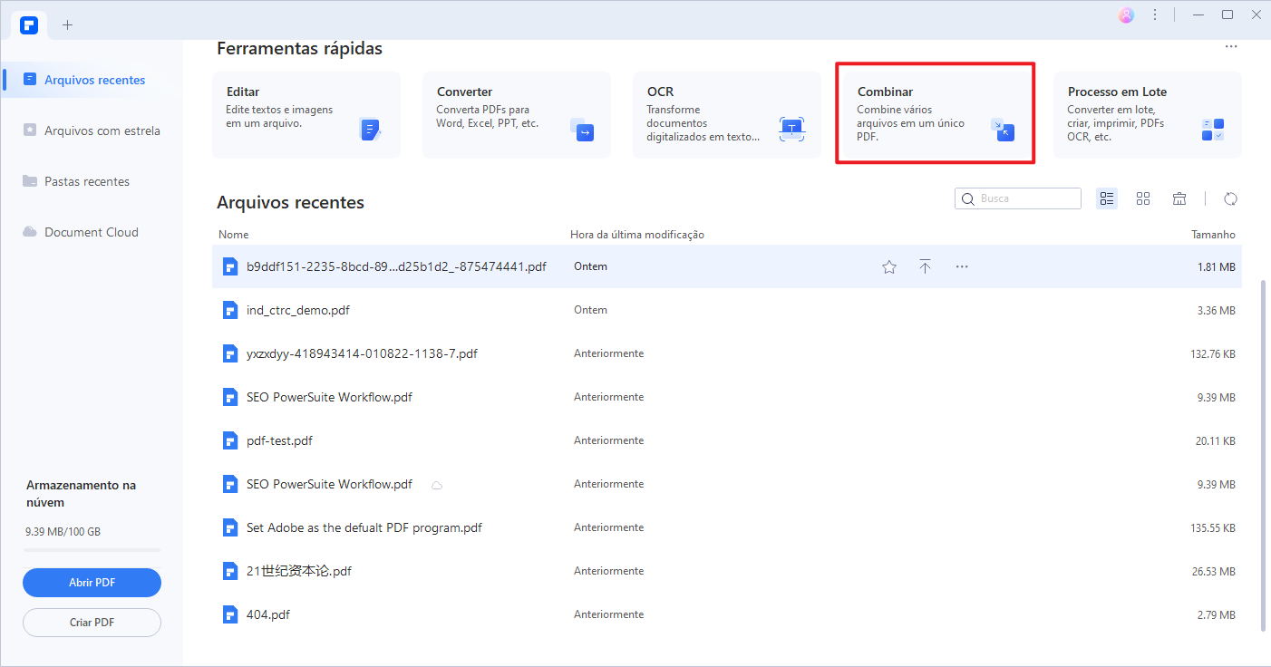Image resolution: width=1271 pixels, height=667 pixels.
Task: Open the Processo em Lote icon
Action: (x=1212, y=129)
